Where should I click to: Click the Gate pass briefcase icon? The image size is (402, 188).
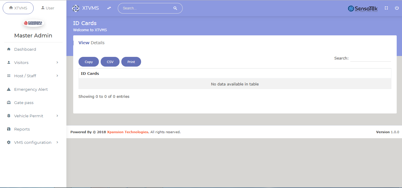(x=9, y=103)
